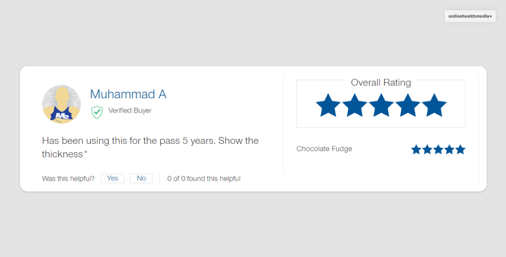Image resolution: width=506 pixels, height=257 pixels.
Task: Open Muhammad A's reviewer name link
Action: point(128,94)
